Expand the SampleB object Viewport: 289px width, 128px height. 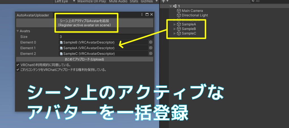(x=175, y=29)
